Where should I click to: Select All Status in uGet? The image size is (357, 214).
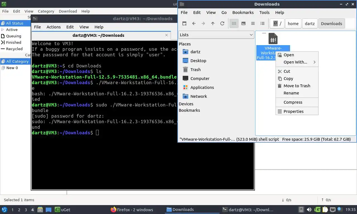point(16,23)
